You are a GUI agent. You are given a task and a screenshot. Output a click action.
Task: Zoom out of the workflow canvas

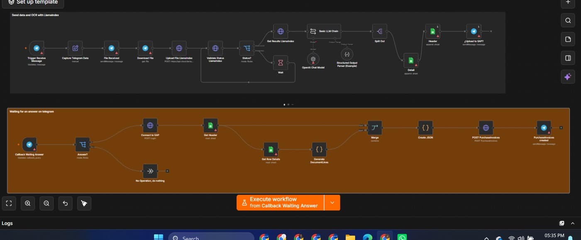click(46, 203)
